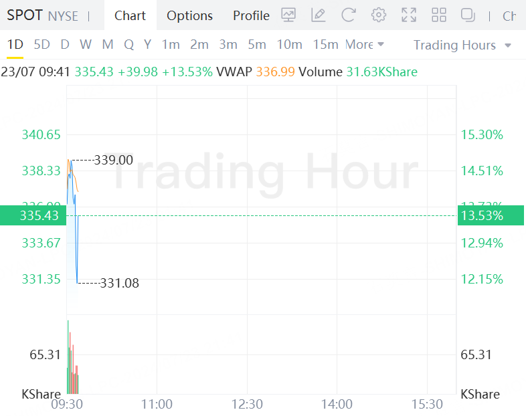
Task: Click the 12:30 time axis label
Action: pos(247,404)
